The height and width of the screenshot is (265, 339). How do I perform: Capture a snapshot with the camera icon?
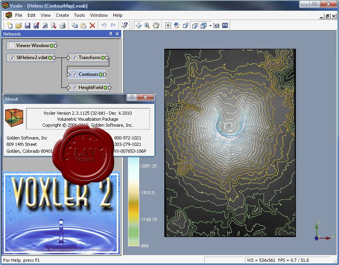[x=216, y=26]
